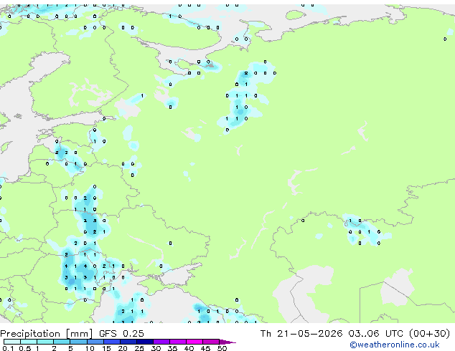
Task: Pick the 35–40 mm purple legend swatch
Action: pos(177,342)
